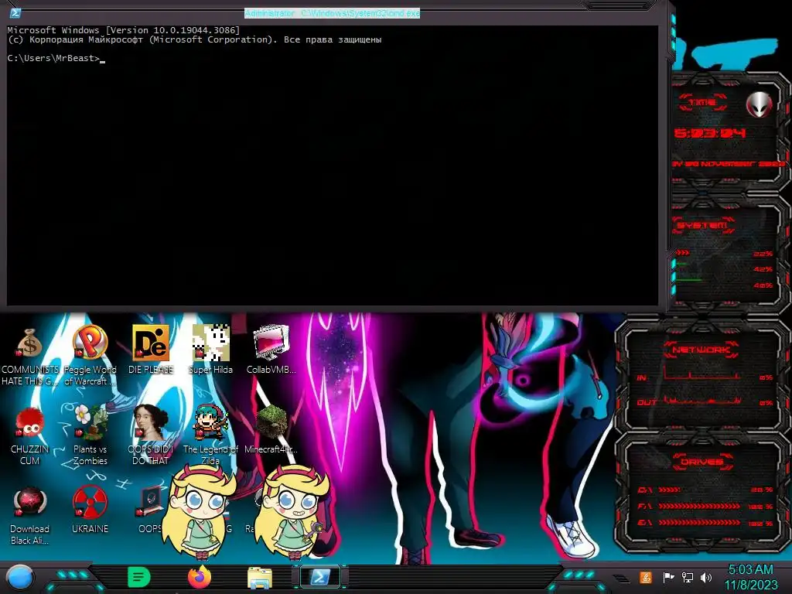Click the Microsoft Windows version line
Image resolution: width=792 pixels, height=594 pixels.
[x=124, y=30]
